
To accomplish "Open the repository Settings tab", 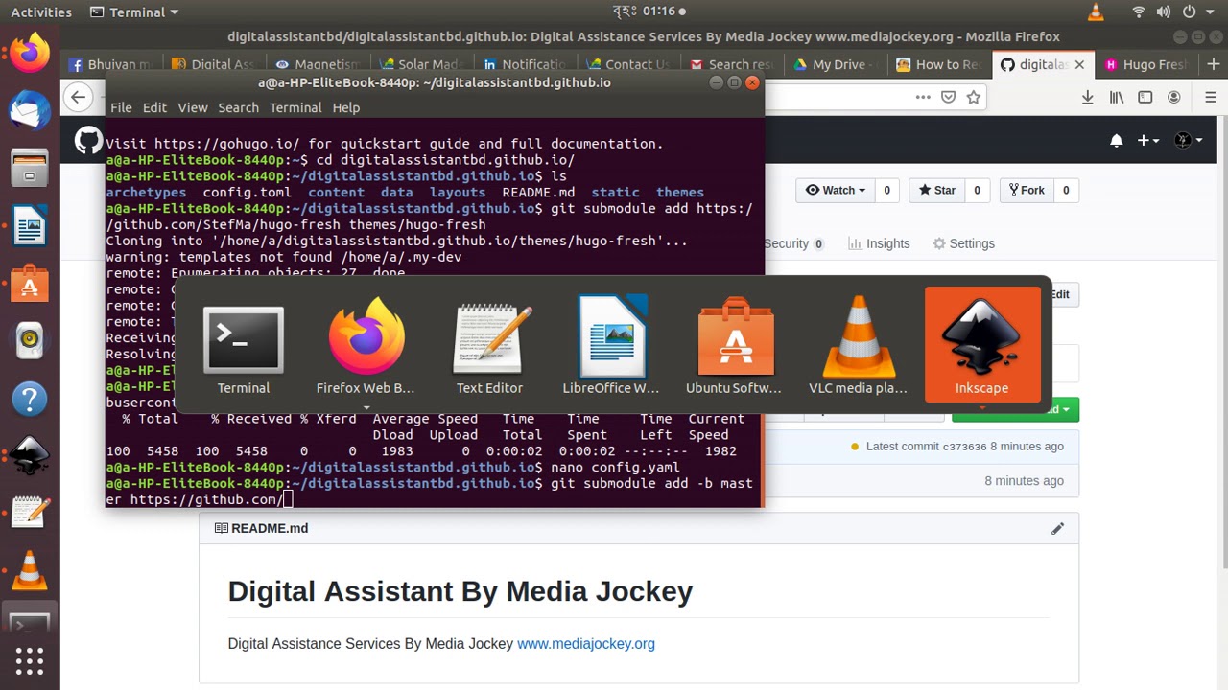I will 963,243.
